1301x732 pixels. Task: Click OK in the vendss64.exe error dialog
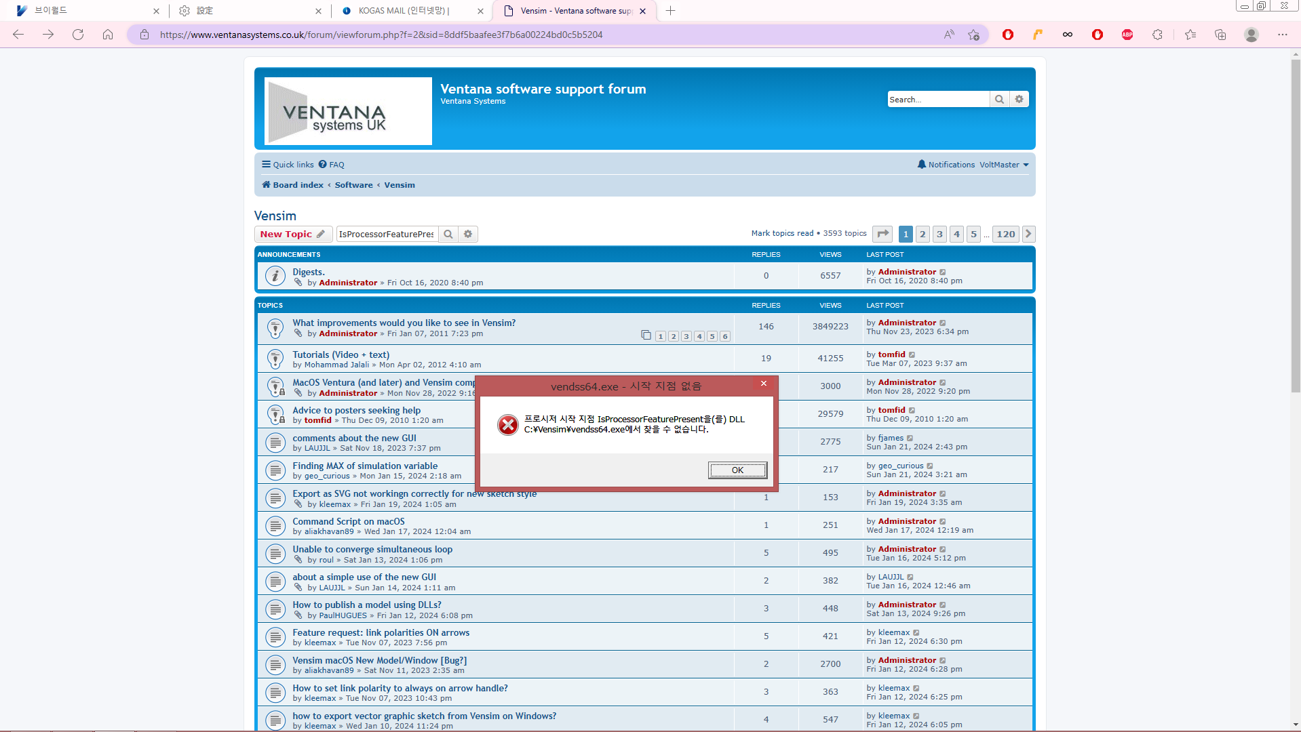tap(737, 470)
